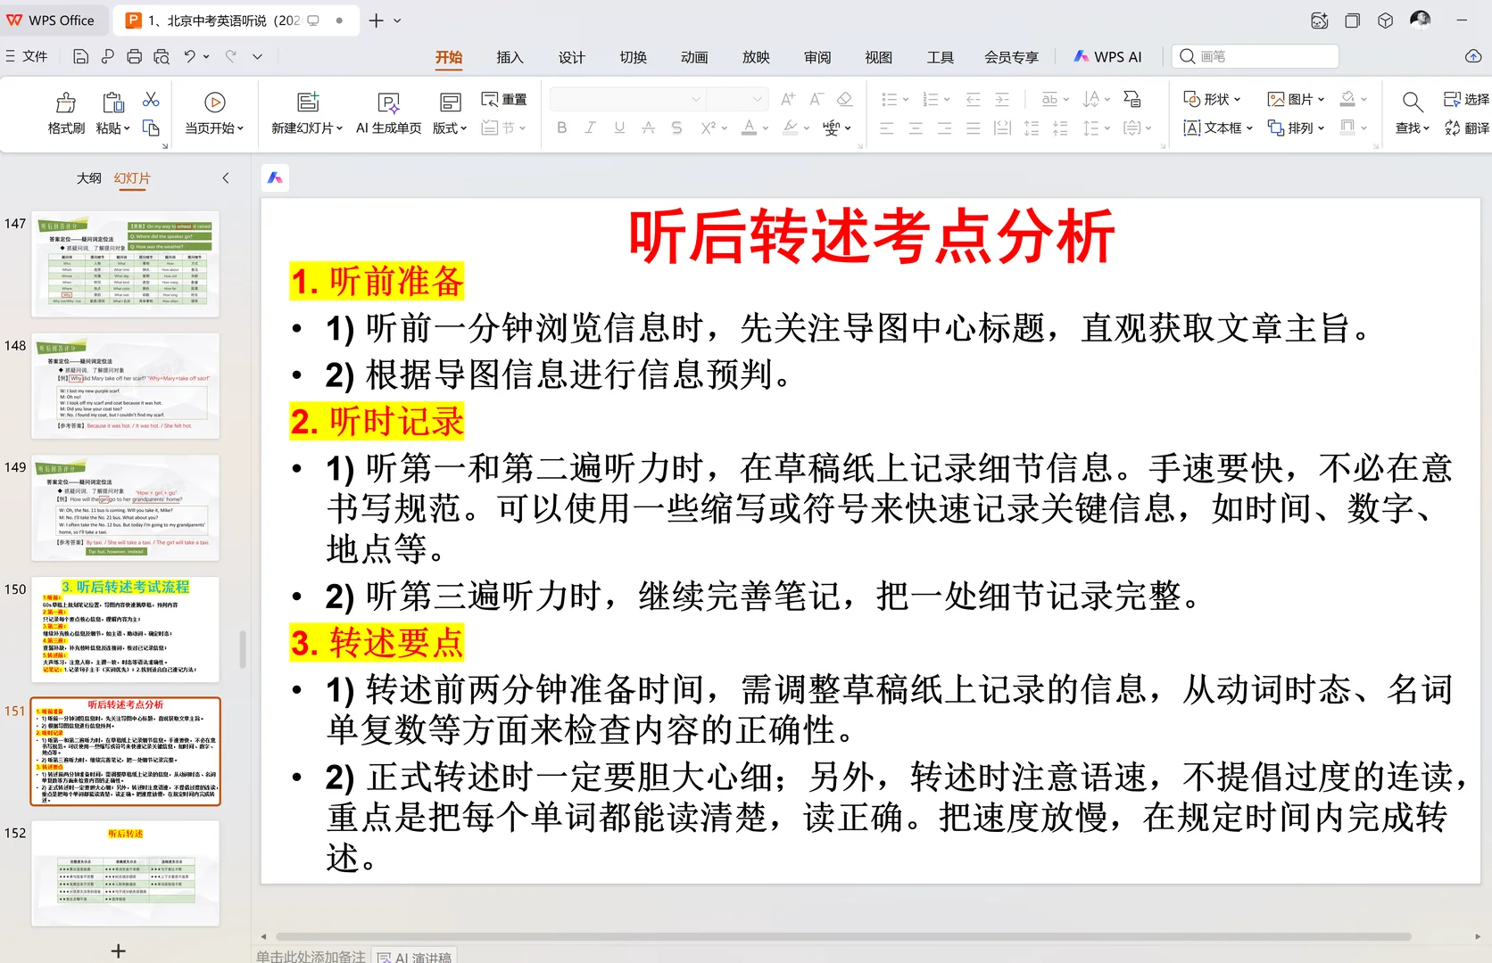1492x963 pixels.
Task: Open the font color swatch
Action: point(750,128)
